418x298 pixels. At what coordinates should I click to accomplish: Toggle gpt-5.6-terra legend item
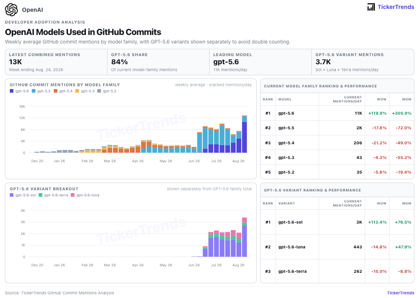[x=53, y=195]
